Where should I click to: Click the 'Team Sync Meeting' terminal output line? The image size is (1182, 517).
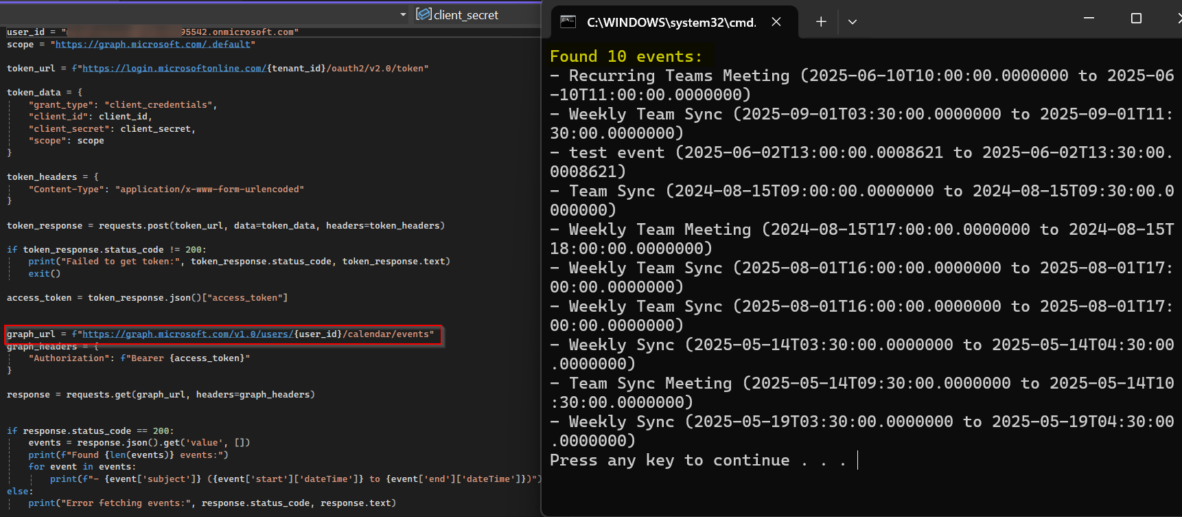pos(862,393)
